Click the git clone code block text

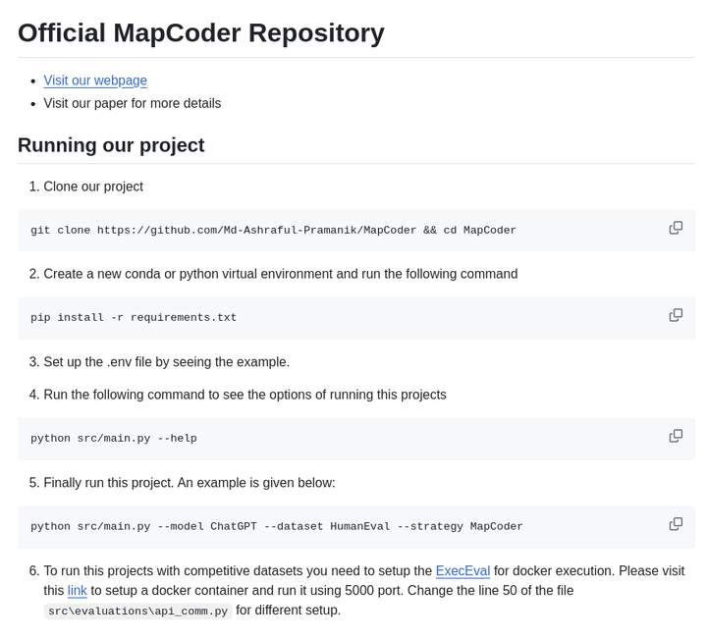[273, 231]
